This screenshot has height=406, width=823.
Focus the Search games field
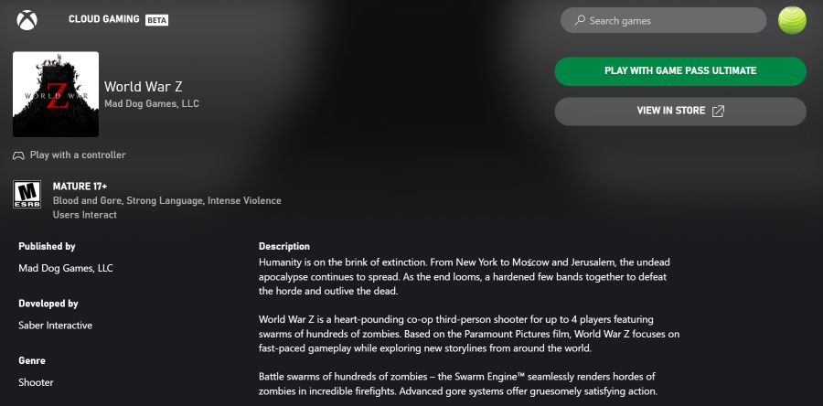(x=668, y=20)
